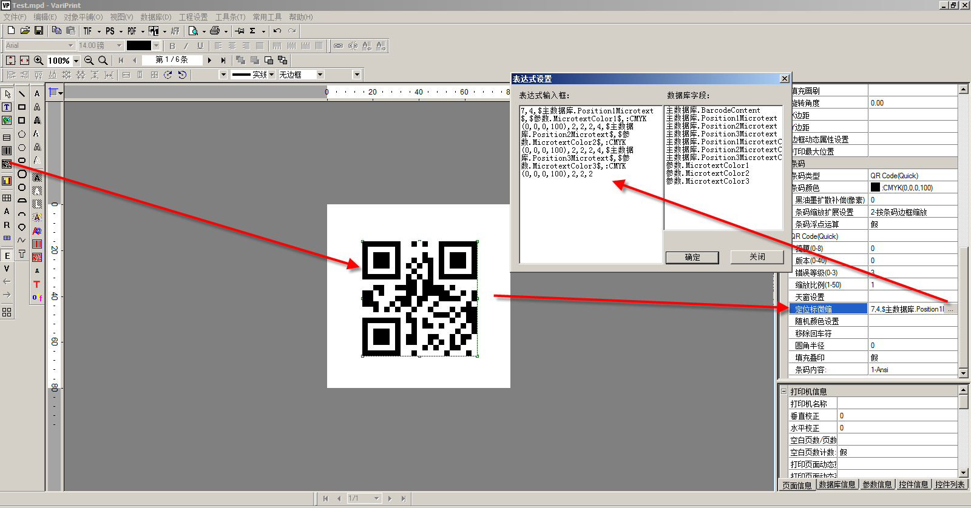Viewport: 971px width, 508px height.
Task: Switch to the 控件信息 tab
Action: 913,484
